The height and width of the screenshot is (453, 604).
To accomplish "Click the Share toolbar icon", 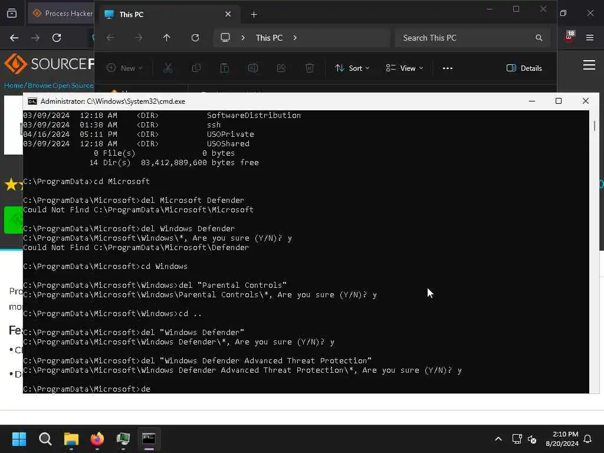I will point(281,68).
